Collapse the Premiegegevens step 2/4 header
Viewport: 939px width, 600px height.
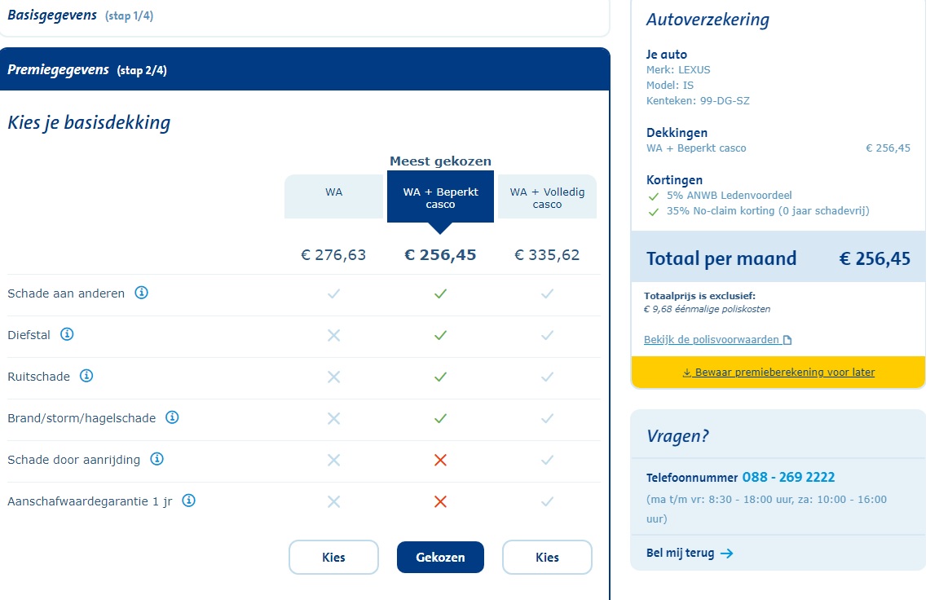click(x=86, y=69)
